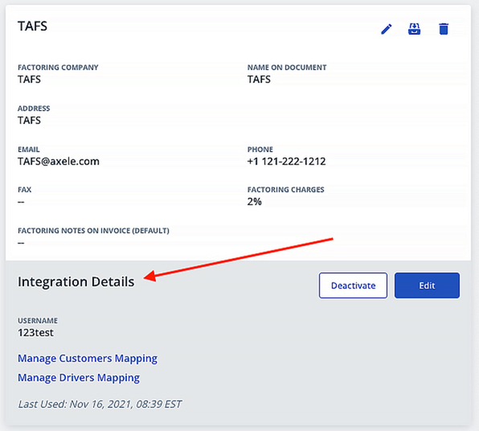This screenshot has width=479, height=431.
Task: Click the trash delete icon for TAFS
Action: [444, 29]
